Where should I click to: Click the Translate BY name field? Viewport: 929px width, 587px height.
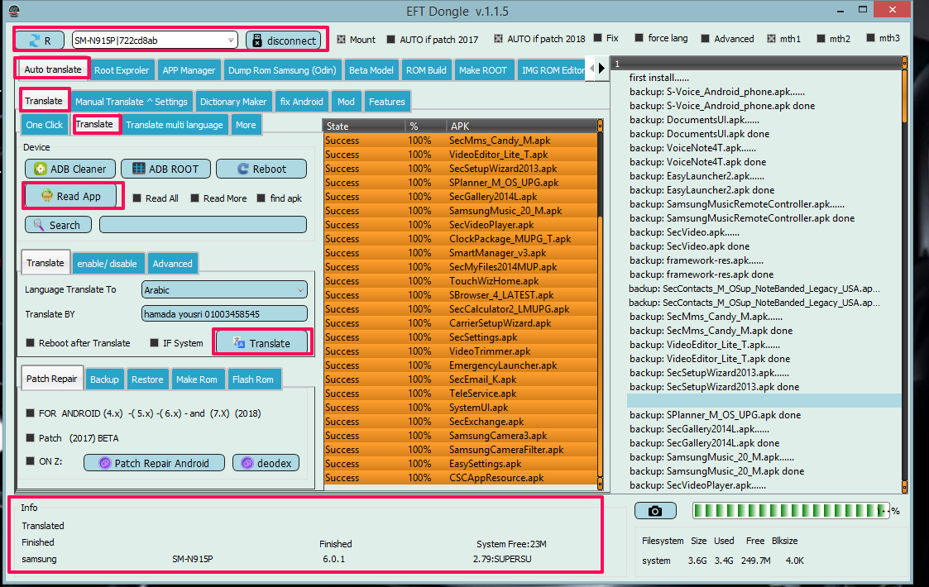pyautogui.click(x=224, y=314)
